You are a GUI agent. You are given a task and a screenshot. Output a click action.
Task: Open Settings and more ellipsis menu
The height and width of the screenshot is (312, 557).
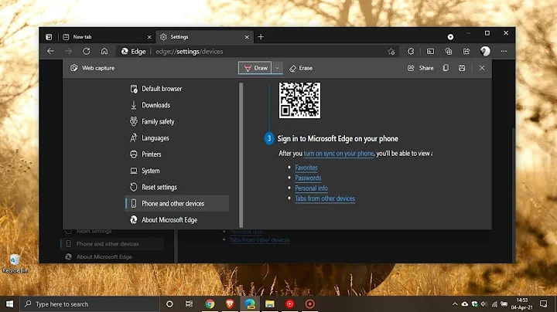pos(504,52)
